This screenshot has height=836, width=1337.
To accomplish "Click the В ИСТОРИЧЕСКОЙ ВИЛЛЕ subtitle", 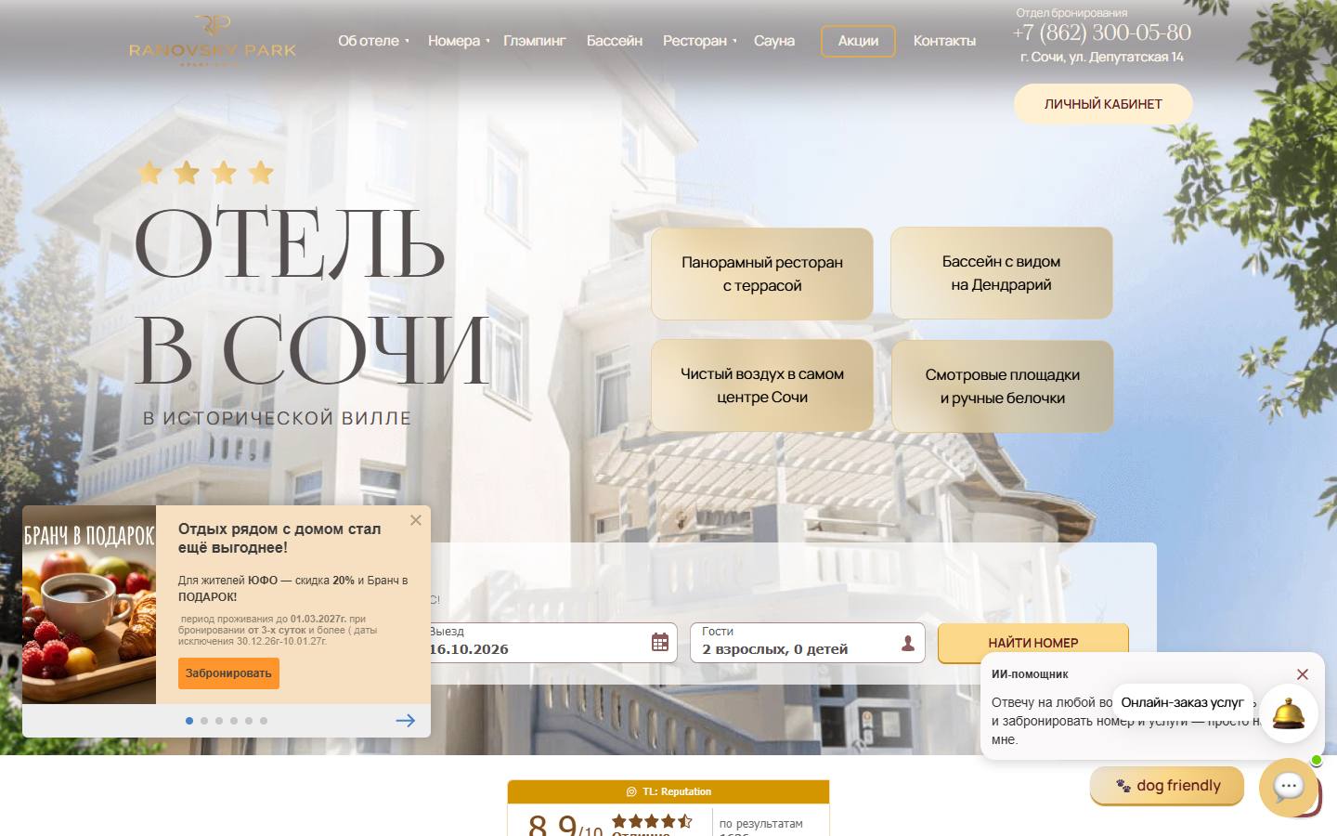I will [x=277, y=419].
